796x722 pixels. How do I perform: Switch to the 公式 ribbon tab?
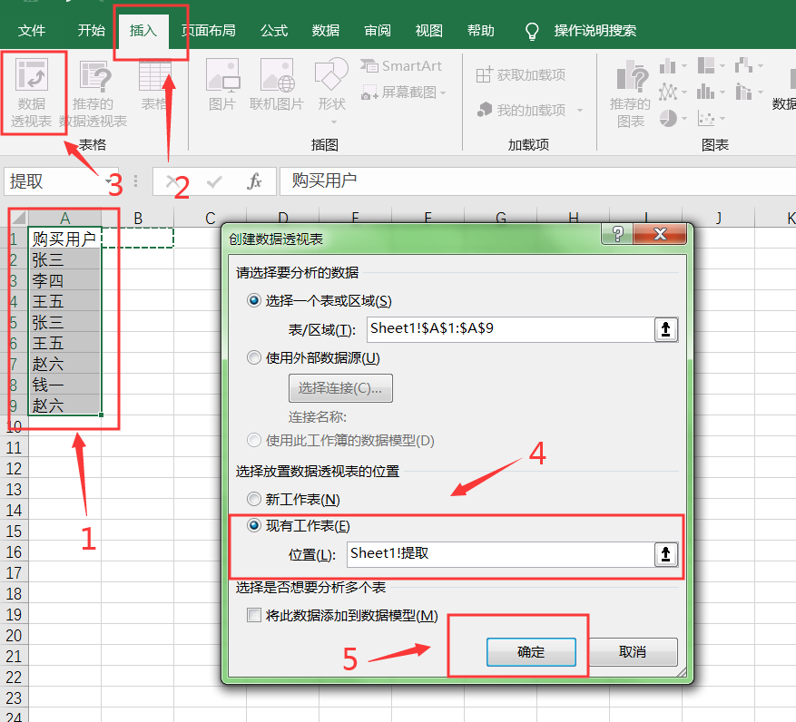pyautogui.click(x=274, y=31)
